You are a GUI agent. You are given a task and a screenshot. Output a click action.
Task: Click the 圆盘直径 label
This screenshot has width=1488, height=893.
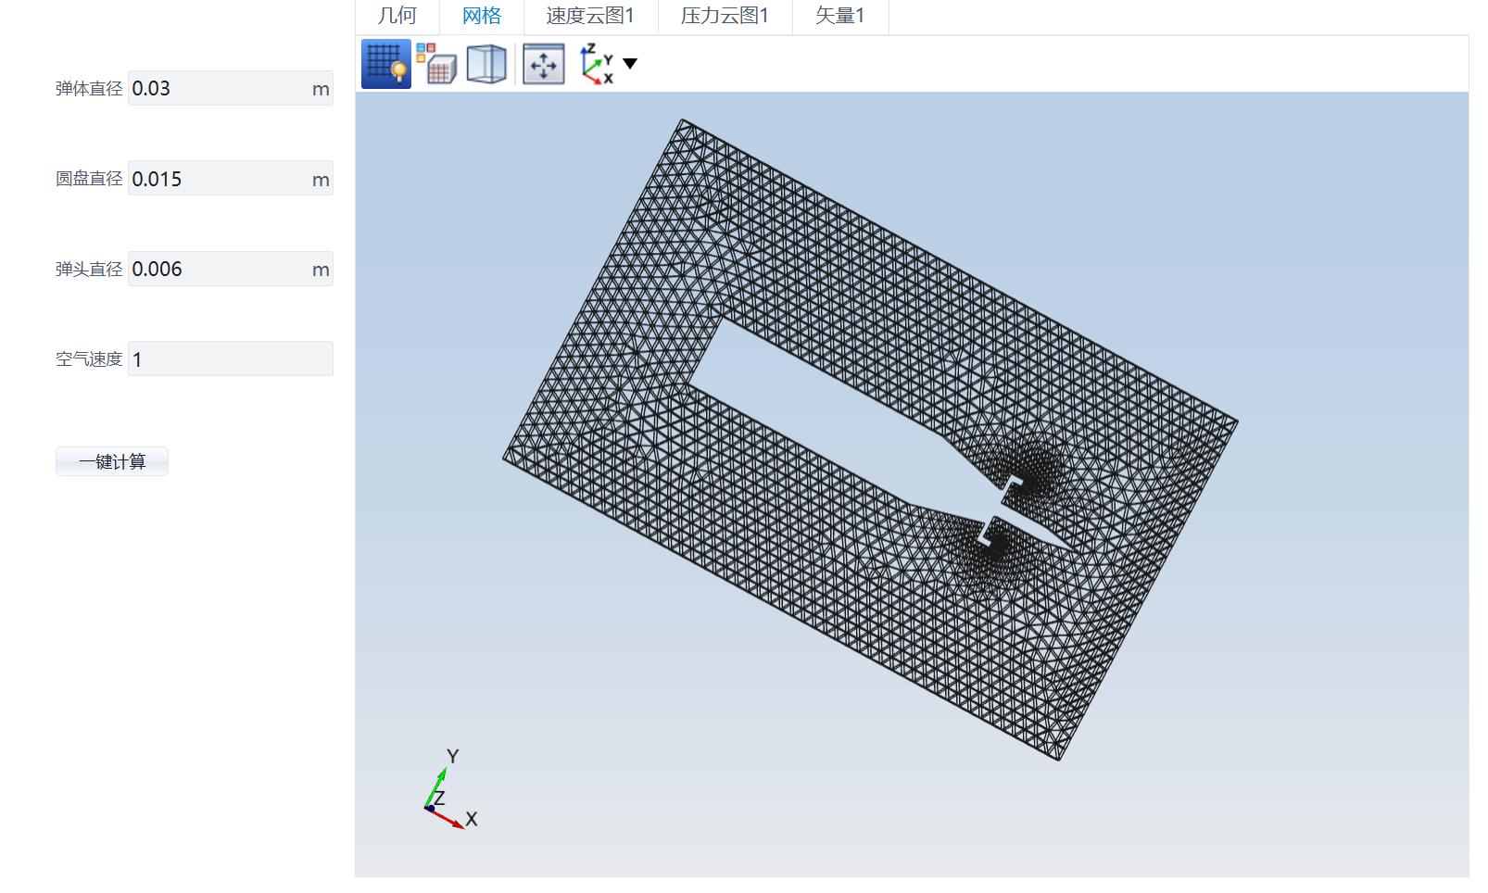tap(89, 179)
